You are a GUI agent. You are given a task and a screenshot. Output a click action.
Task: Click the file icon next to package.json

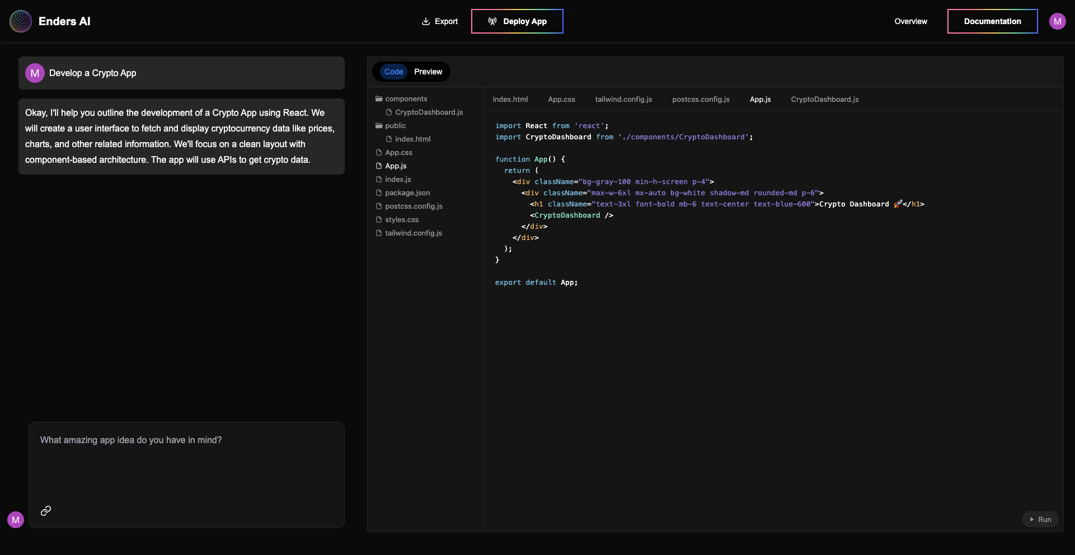coord(379,193)
